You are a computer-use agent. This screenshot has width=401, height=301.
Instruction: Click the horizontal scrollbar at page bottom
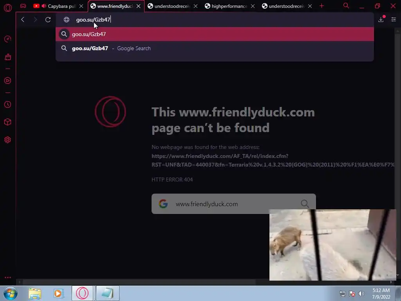(139, 282)
